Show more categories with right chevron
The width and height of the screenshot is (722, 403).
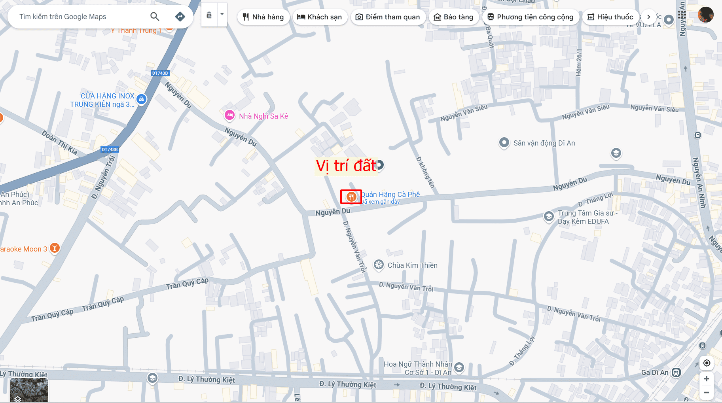[648, 17]
